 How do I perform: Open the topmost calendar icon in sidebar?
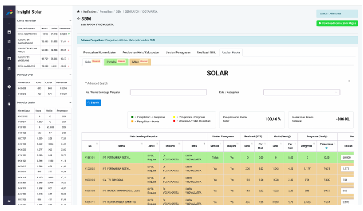tap(9, 32)
